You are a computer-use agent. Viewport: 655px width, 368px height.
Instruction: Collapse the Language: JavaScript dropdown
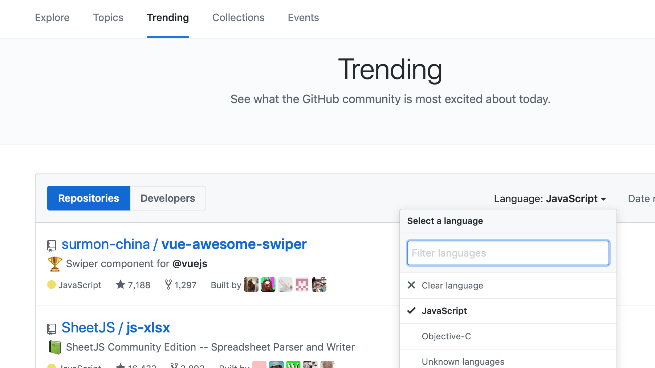coord(550,199)
